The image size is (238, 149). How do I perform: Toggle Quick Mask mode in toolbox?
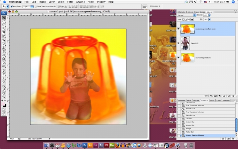point(4,110)
